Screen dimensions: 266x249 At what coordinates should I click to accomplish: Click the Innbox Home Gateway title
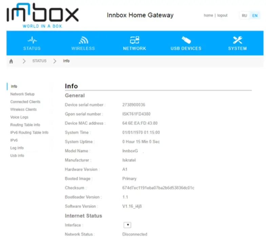coord(140,15)
